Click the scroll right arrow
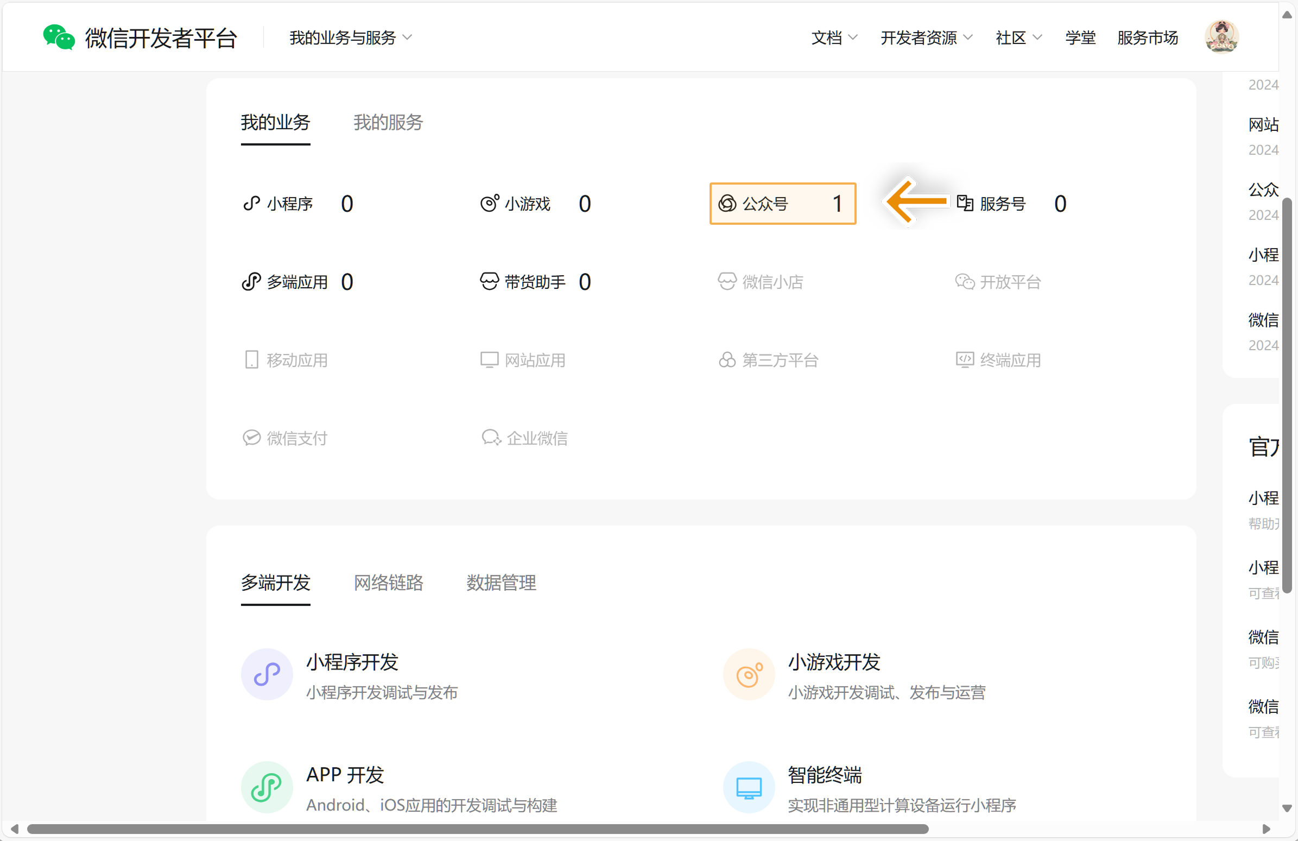 click(x=1267, y=829)
